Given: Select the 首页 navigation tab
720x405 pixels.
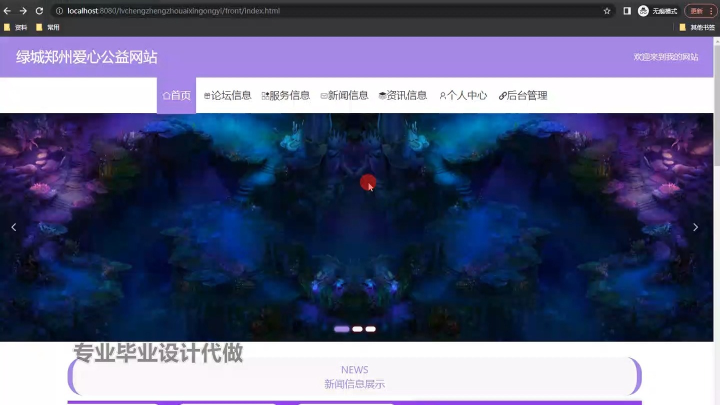Looking at the screenshot, I should click(176, 95).
